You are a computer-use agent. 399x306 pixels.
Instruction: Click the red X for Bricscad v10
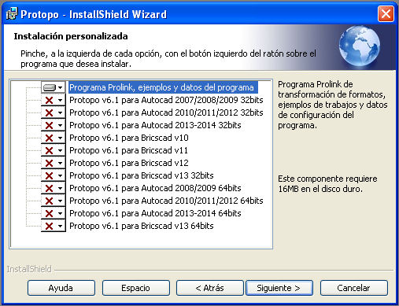click(x=50, y=138)
